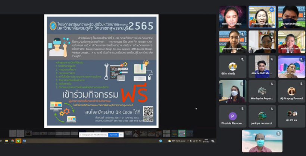
Task: Open the notification center icon
Action: [213, 141]
